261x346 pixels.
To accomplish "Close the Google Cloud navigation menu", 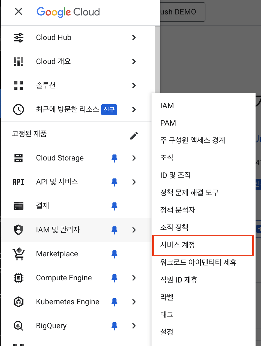I will (x=19, y=11).
